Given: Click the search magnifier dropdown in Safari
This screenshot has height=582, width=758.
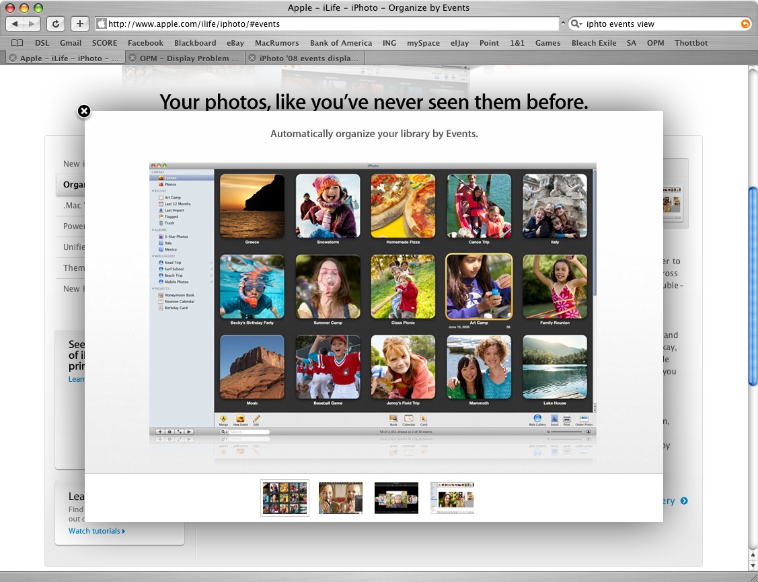Looking at the screenshot, I should tap(576, 24).
